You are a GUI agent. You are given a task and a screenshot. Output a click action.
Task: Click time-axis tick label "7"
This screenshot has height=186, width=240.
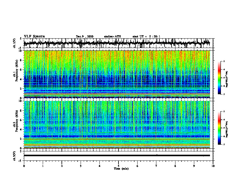[156, 166]
